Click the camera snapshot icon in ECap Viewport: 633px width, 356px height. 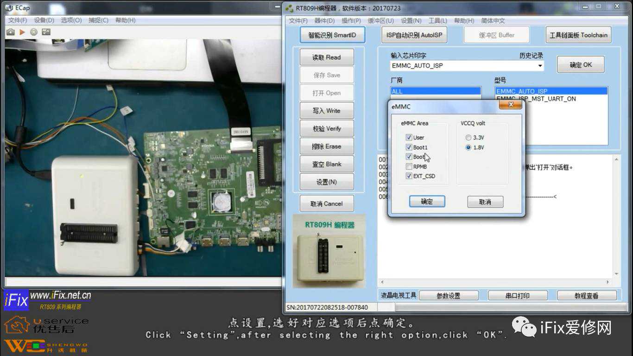click(10, 32)
